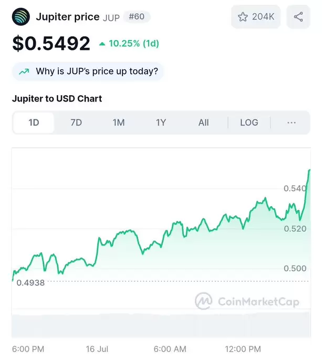Show the 1Y chart range
The width and height of the screenshot is (322, 357).
coord(161,123)
